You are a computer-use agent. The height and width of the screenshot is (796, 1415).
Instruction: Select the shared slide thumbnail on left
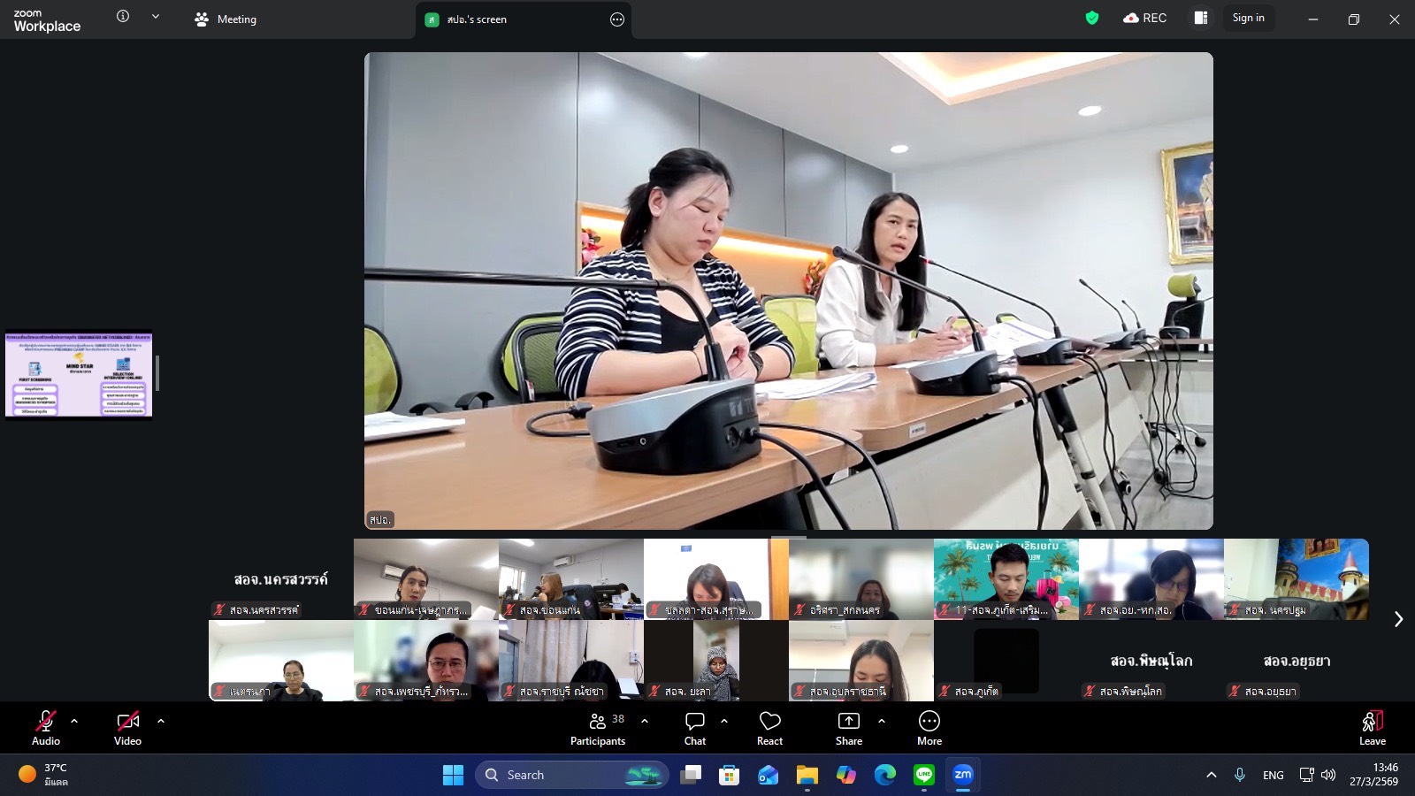tap(79, 375)
